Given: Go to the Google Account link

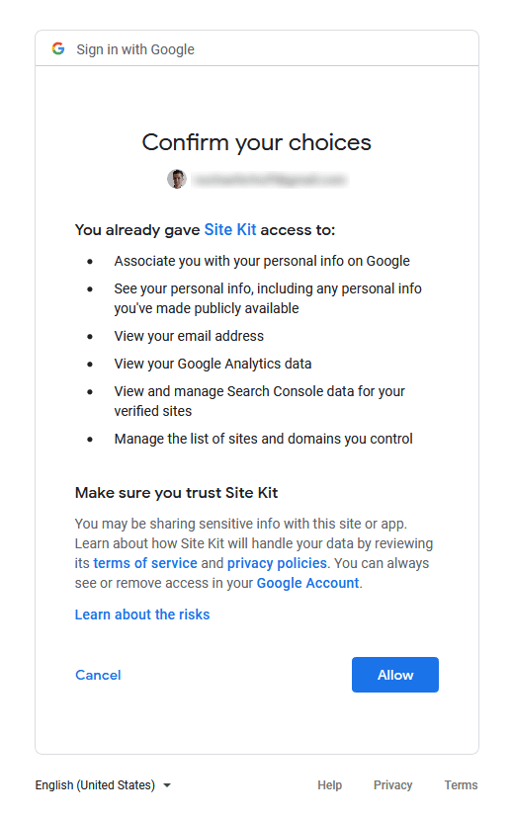Looking at the screenshot, I should click(x=308, y=583).
